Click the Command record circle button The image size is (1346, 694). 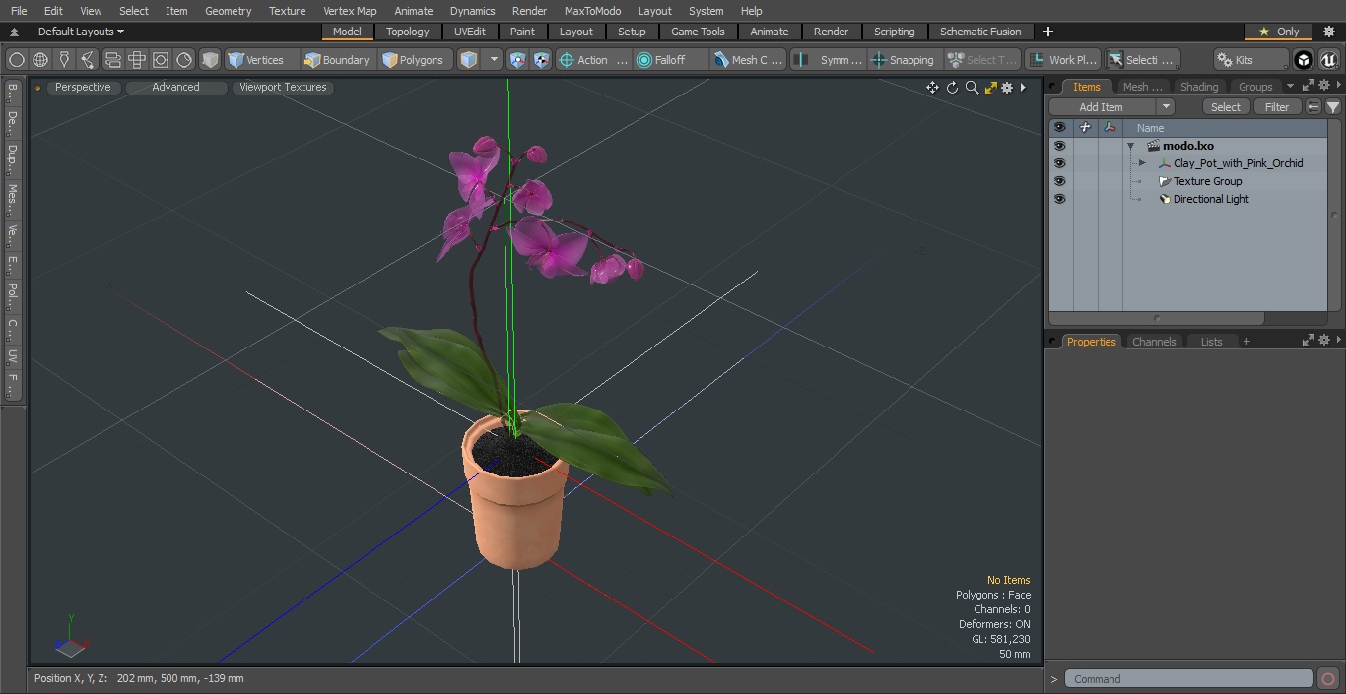click(x=1328, y=679)
